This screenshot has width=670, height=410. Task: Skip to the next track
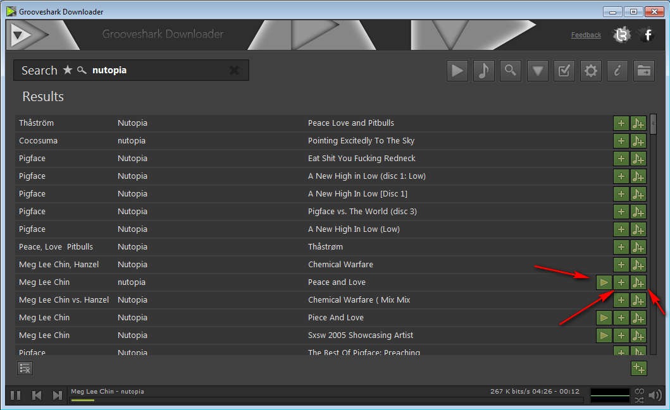coord(58,395)
